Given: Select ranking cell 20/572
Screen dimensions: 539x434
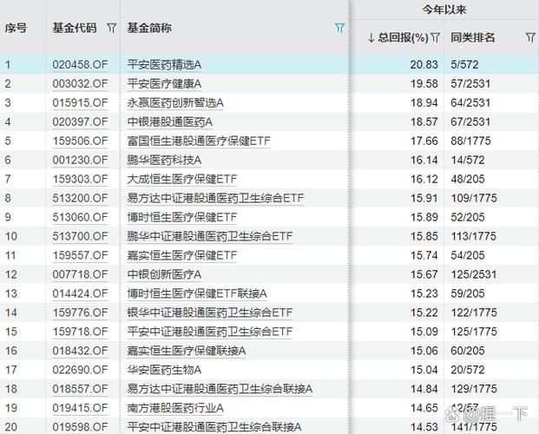Looking at the screenshot, I should pos(468,370).
